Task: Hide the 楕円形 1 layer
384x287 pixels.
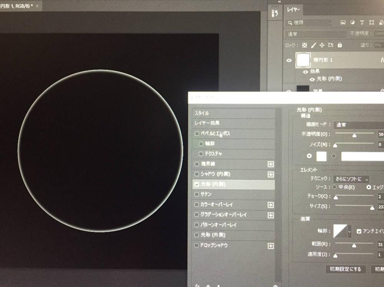Action: (289, 61)
